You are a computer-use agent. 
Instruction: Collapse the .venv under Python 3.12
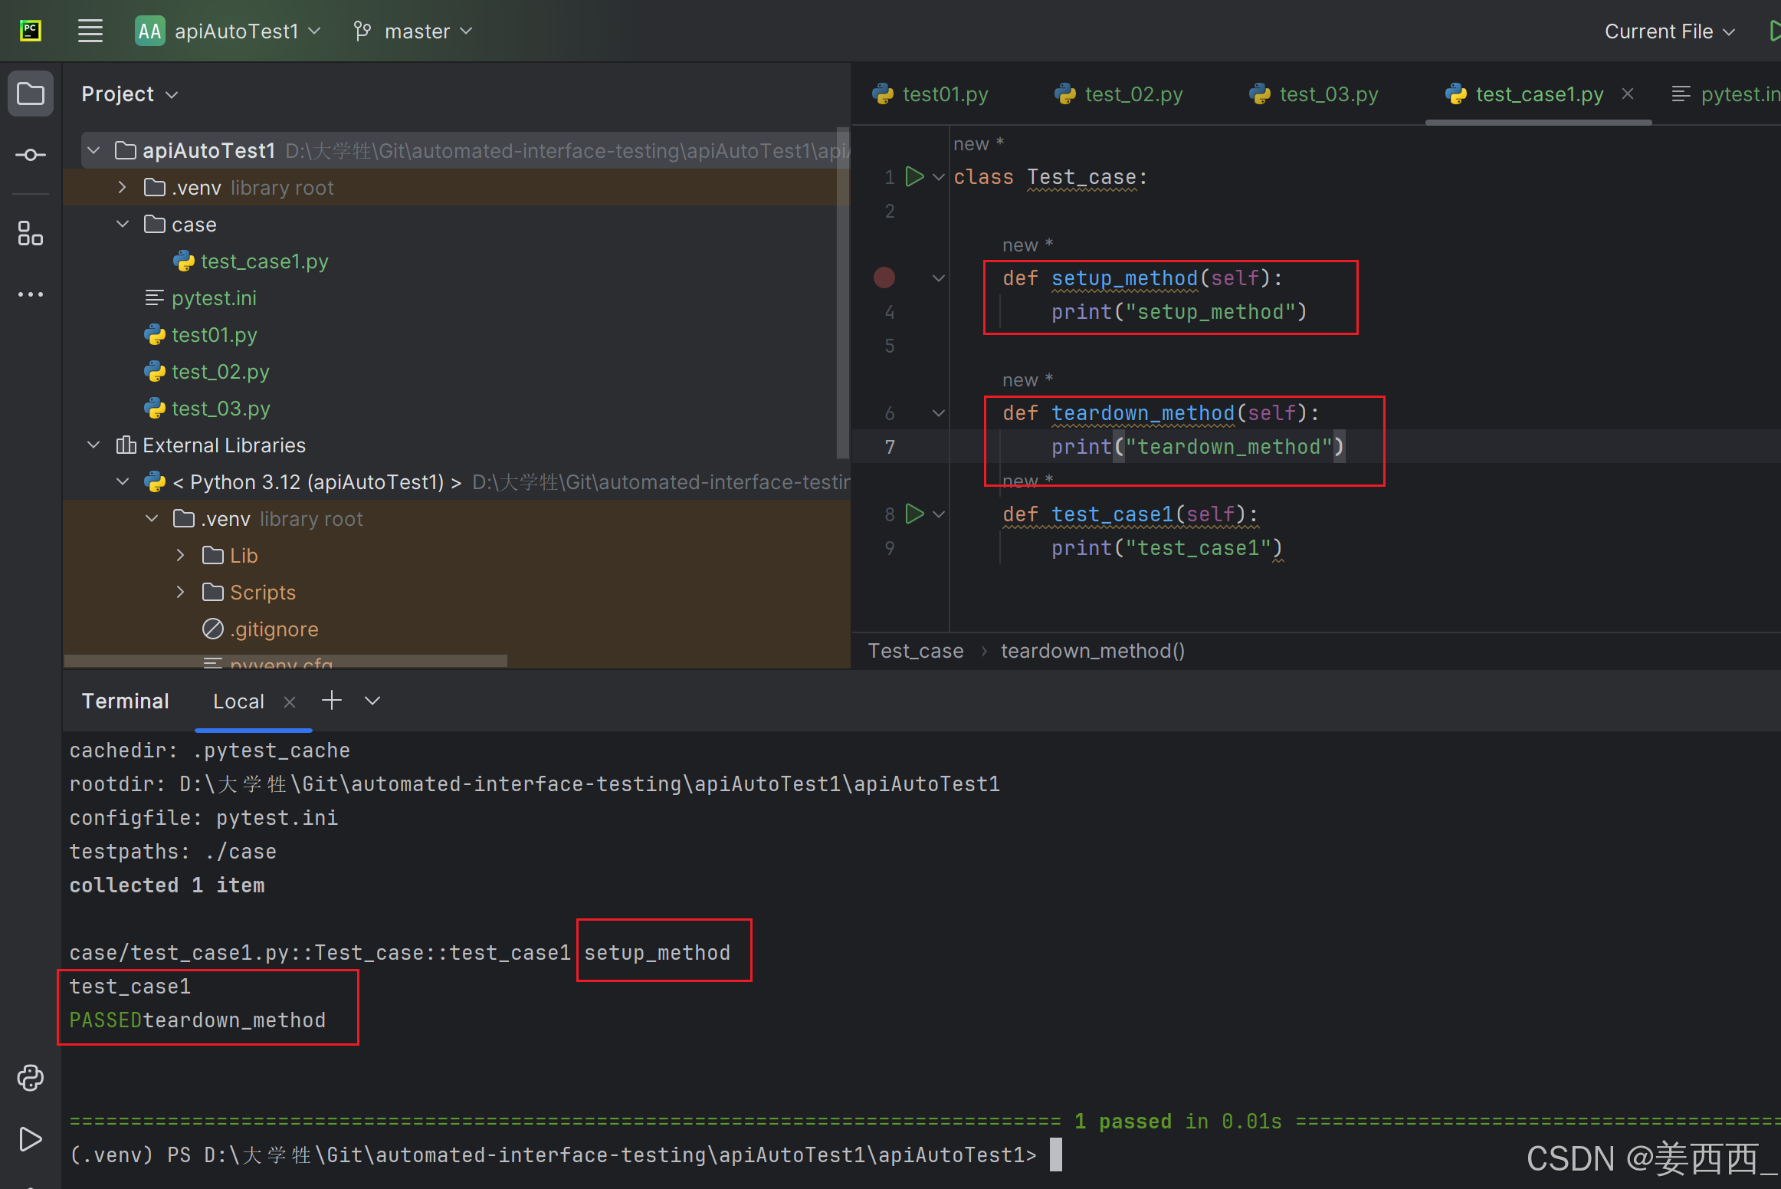(152, 518)
